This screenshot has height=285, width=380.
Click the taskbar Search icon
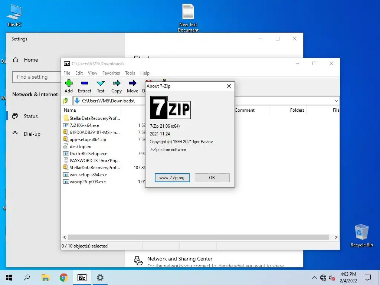tap(27, 278)
